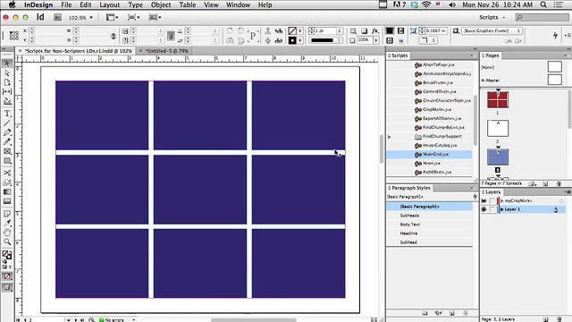572x322 pixels.
Task: Open the Screen Mode dropdown
Action: point(133,17)
